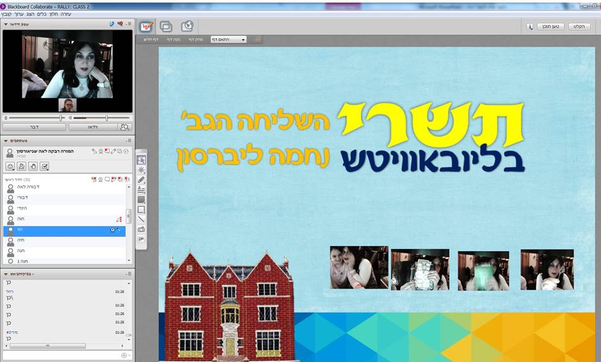Collapse the participants panel

[x=6, y=140]
